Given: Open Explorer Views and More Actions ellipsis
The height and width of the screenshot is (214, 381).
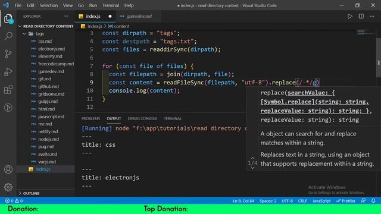Looking at the screenshot, I should (x=66, y=16).
